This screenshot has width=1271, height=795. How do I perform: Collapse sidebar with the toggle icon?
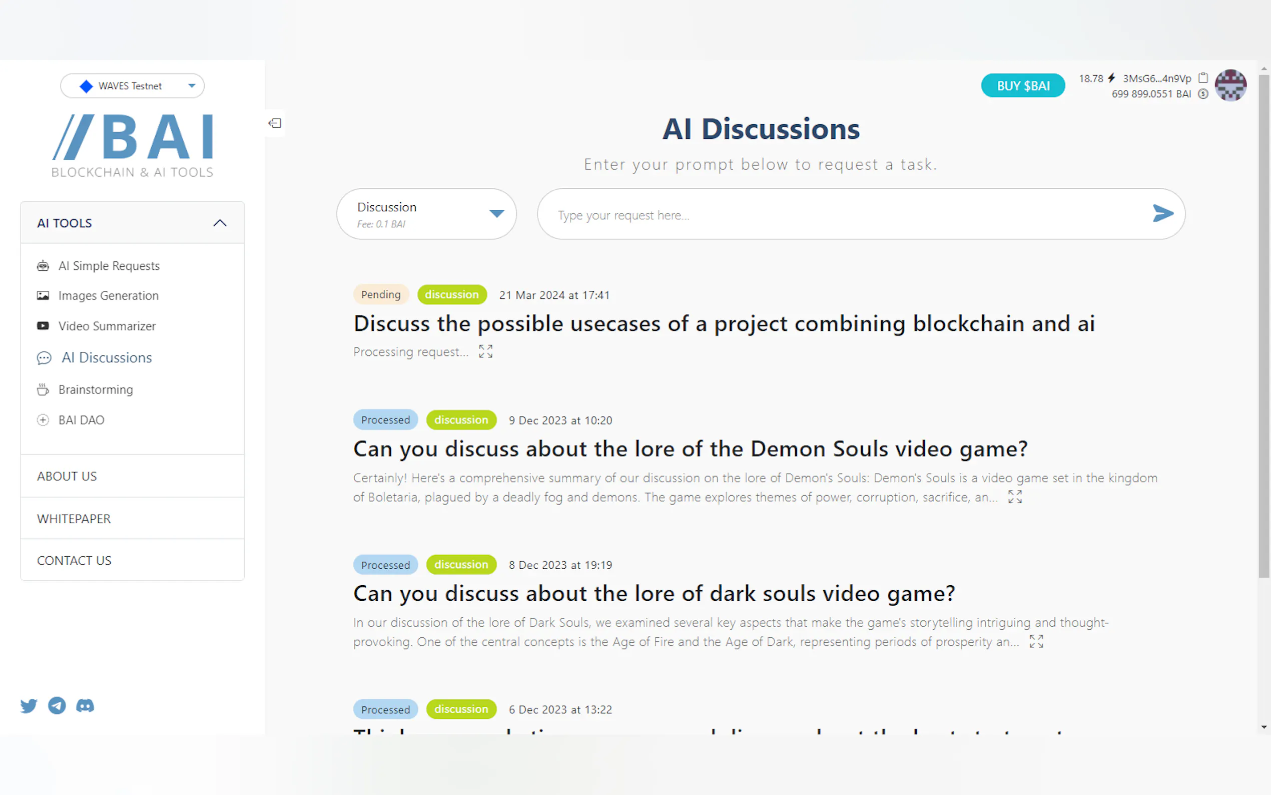click(275, 123)
